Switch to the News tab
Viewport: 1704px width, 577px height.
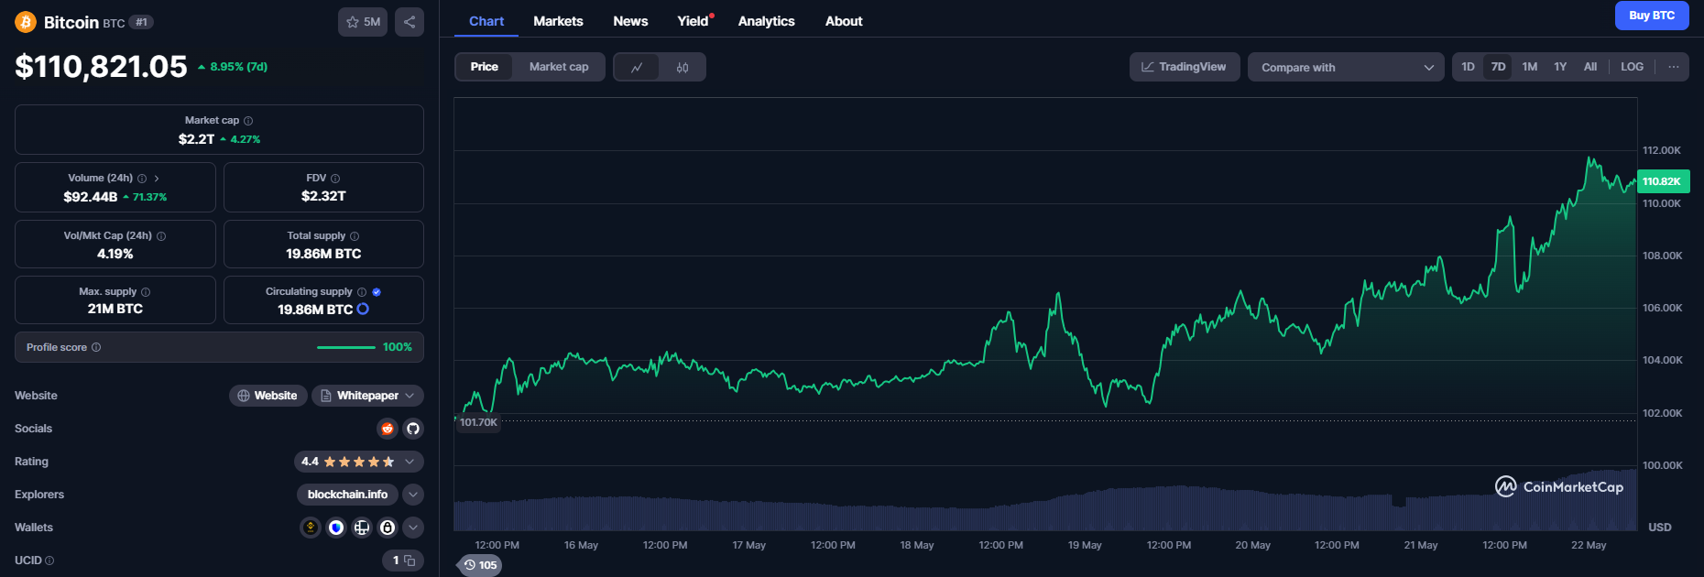click(x=630, y=21)
